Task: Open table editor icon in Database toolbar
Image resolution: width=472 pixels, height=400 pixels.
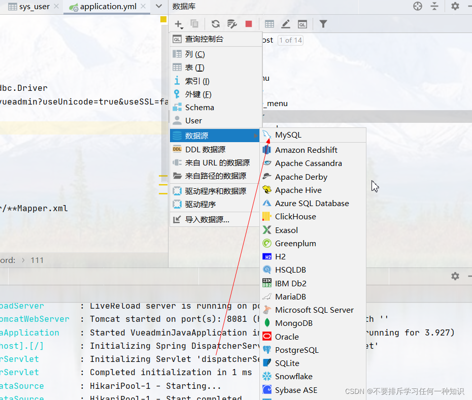Action: 269,24
